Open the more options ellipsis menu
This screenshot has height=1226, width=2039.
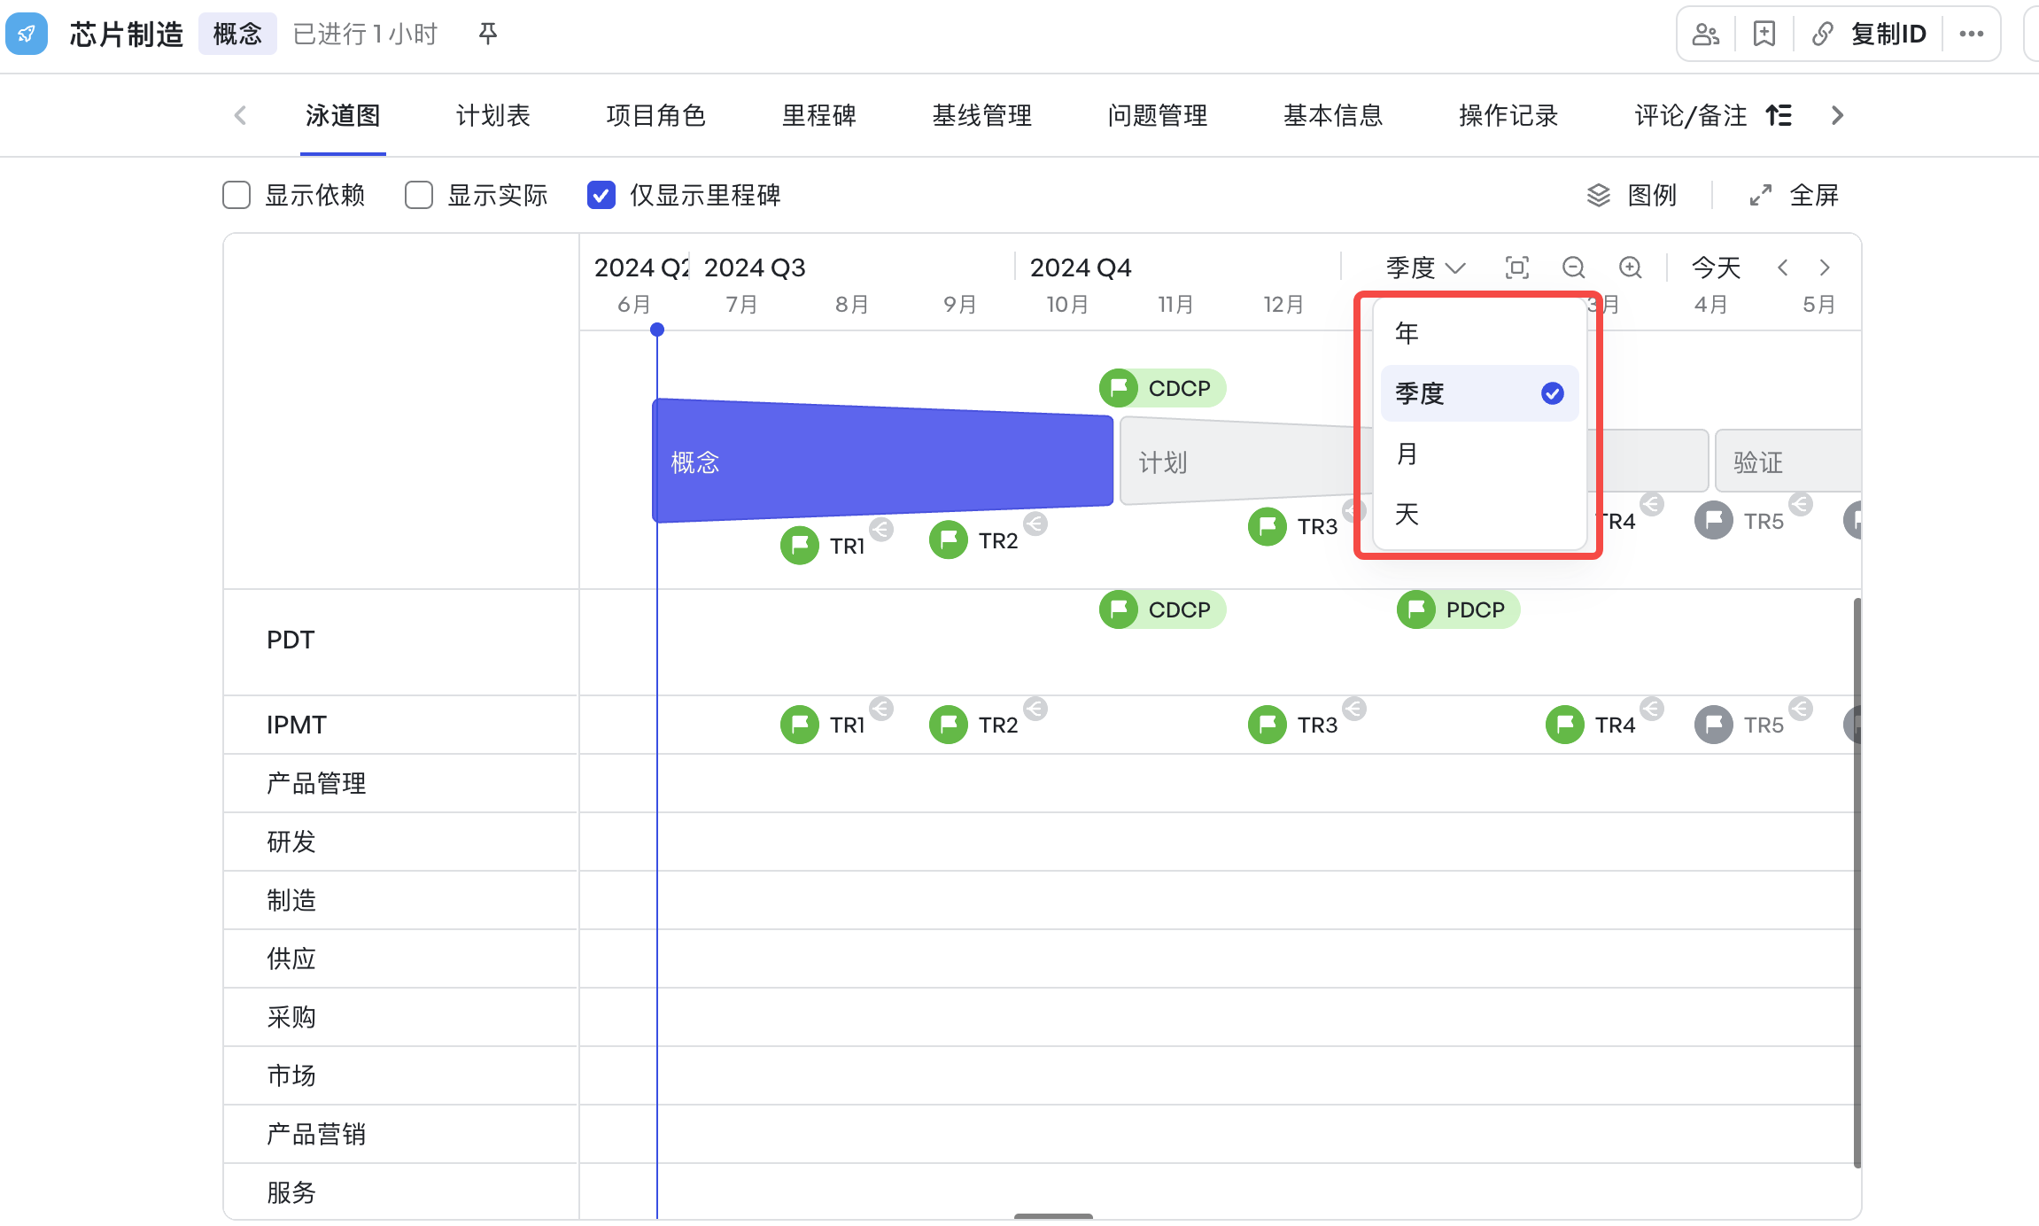click(x=1971, y=34)
